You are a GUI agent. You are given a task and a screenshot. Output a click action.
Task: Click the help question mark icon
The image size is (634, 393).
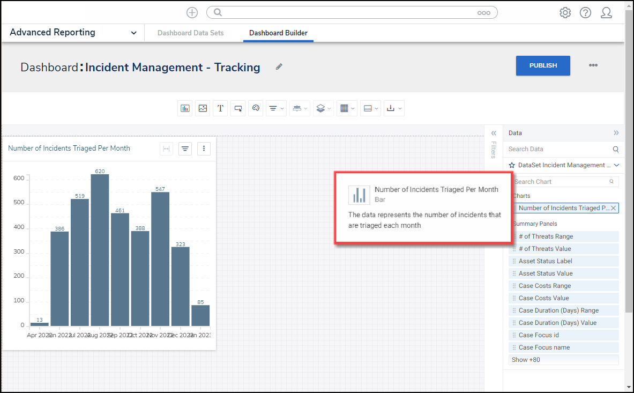click(585, 13)
